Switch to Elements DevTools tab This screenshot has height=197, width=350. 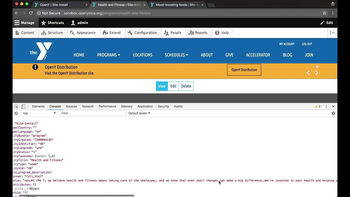(x=38, y=106)
